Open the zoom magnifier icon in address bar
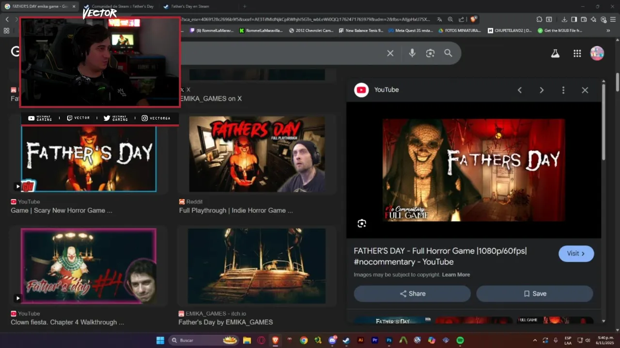The width and height of the screenshot is (620, 348). click(450, 19)
